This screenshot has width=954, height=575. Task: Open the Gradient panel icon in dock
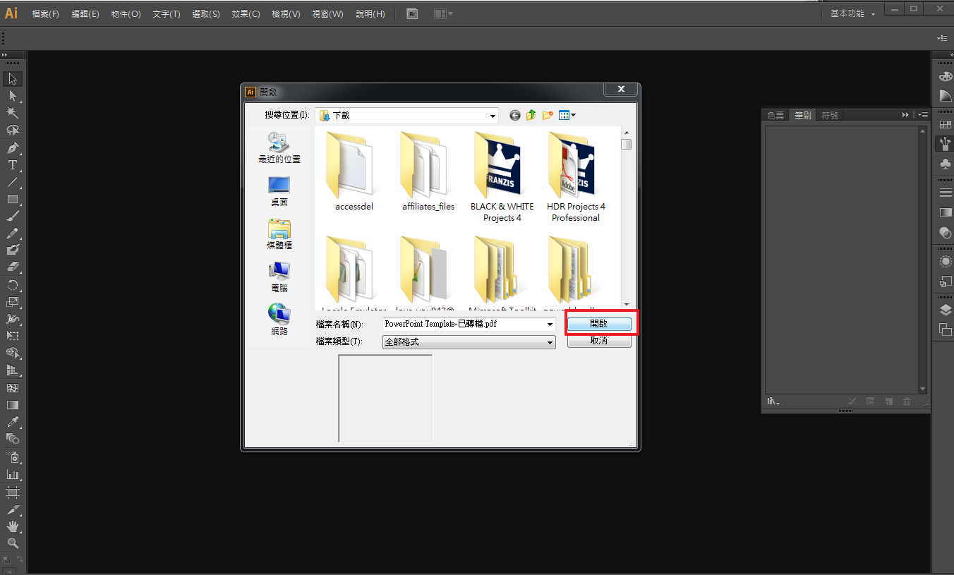tap(946, 212)
